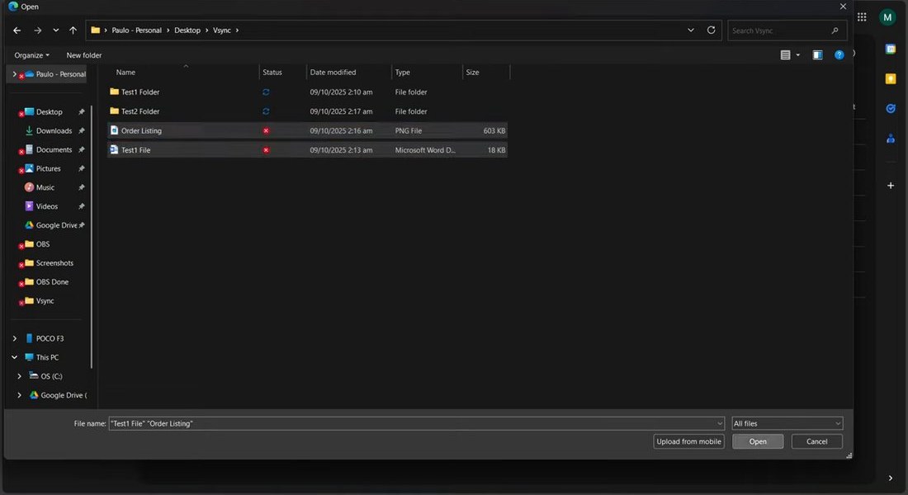The height and width of the screenshot is (495, 908).
Task: Open Downloads in the navigation pane
Action: [x=54, y=131]
